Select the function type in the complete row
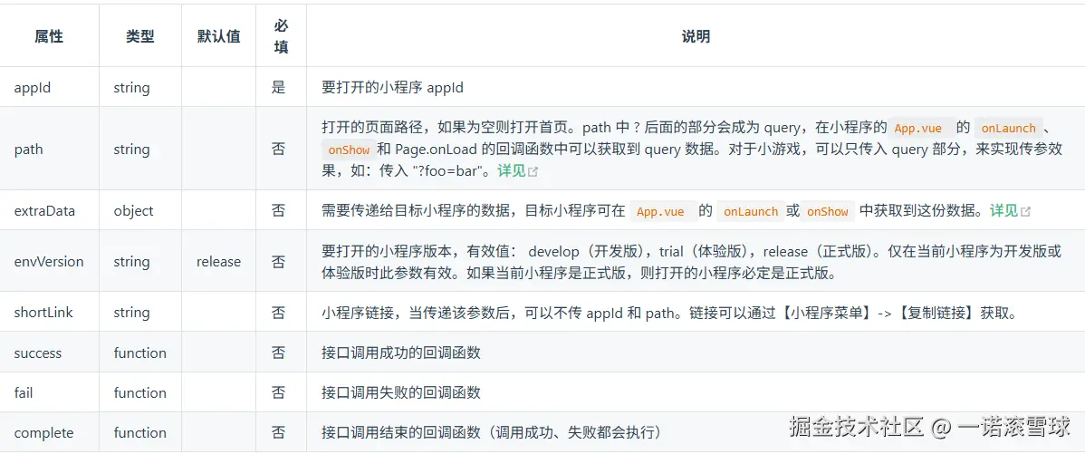This screenshot has width=1085, height=454. 139,432
